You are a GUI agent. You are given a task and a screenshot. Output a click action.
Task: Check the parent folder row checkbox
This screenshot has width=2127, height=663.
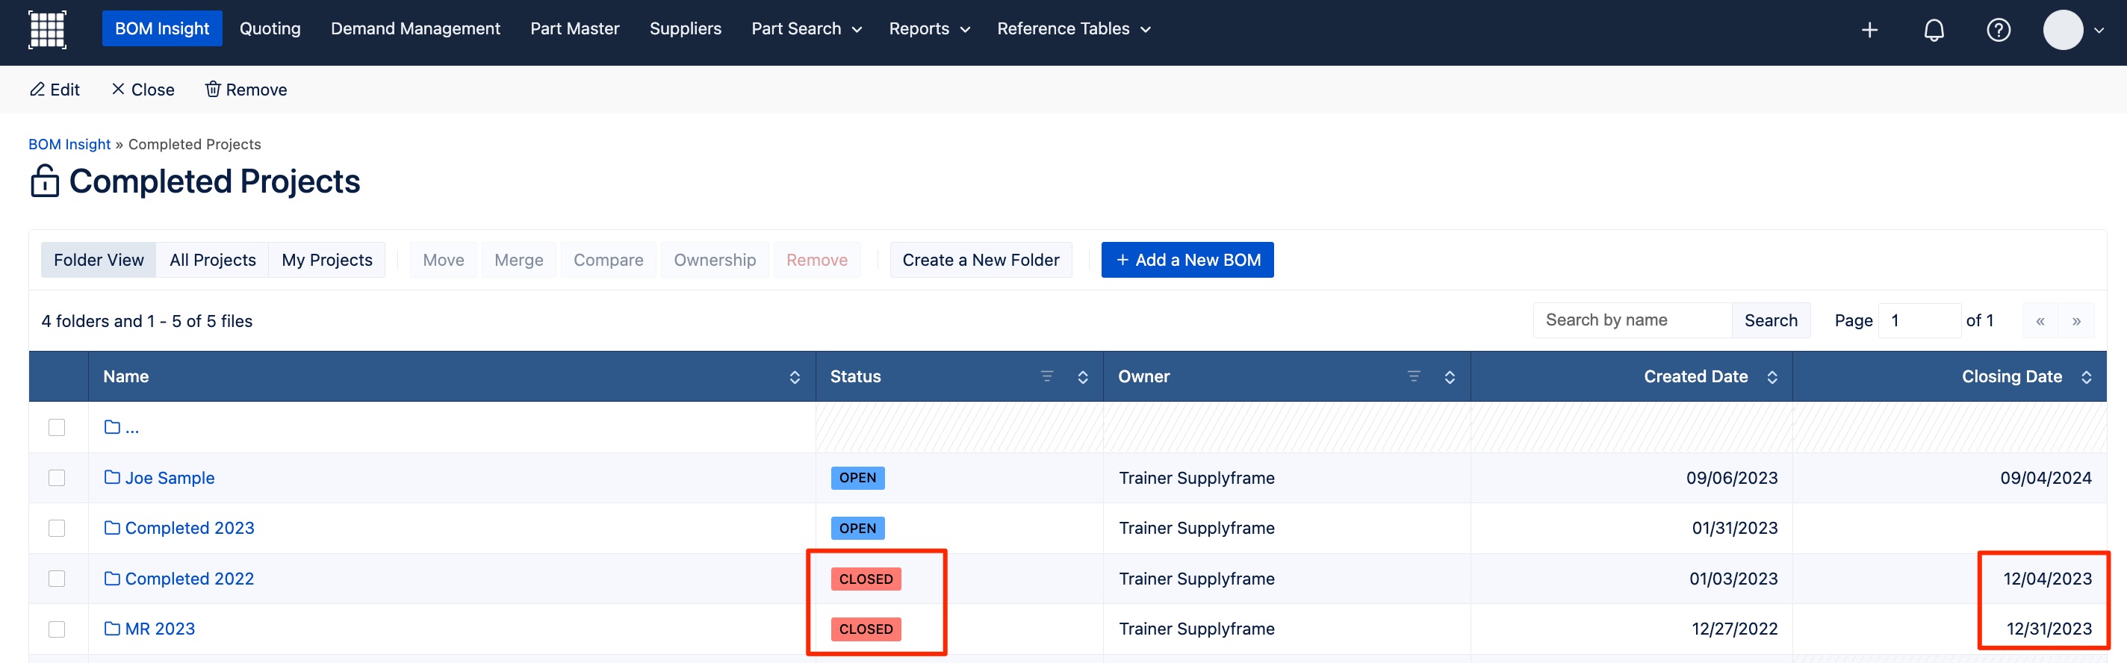click(x=57, y=427)
